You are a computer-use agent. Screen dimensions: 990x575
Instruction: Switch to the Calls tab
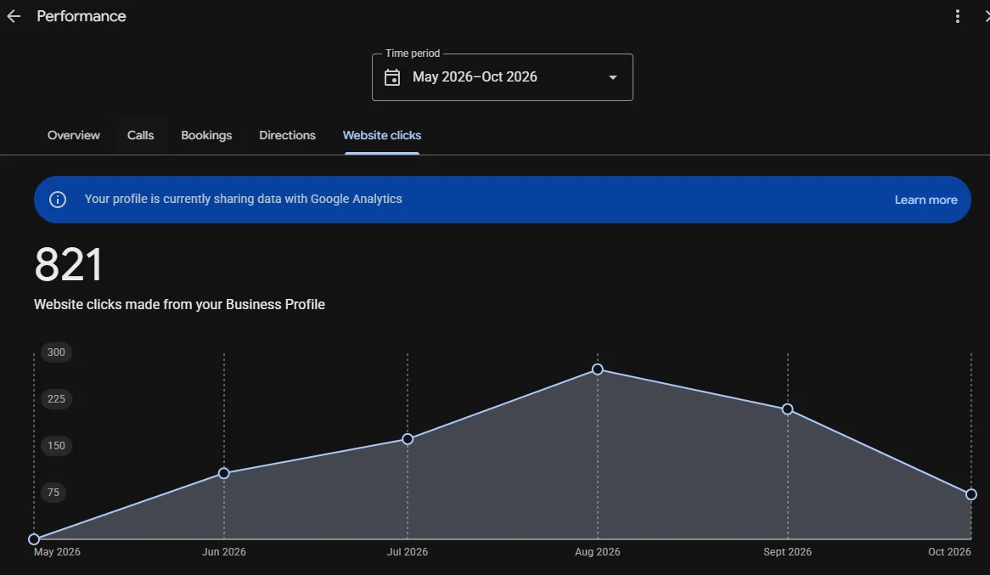tap(140, 135)
